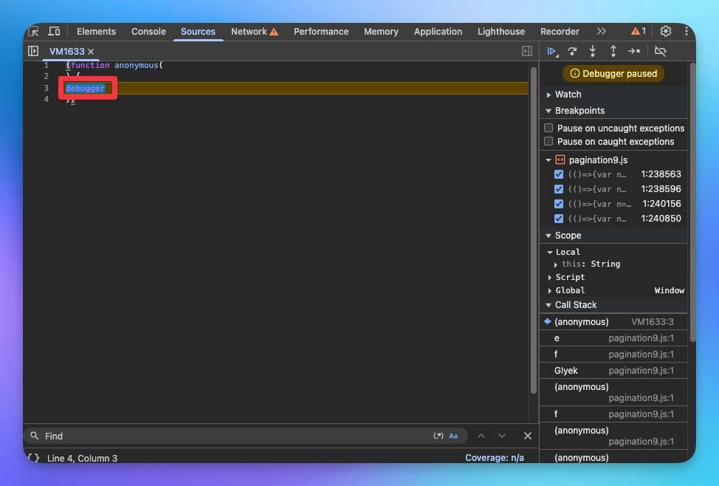Click the Coverage: n/a link
The height and width of the screenshot is (486, 719).
pyautogui.click(x=495, y=457)
